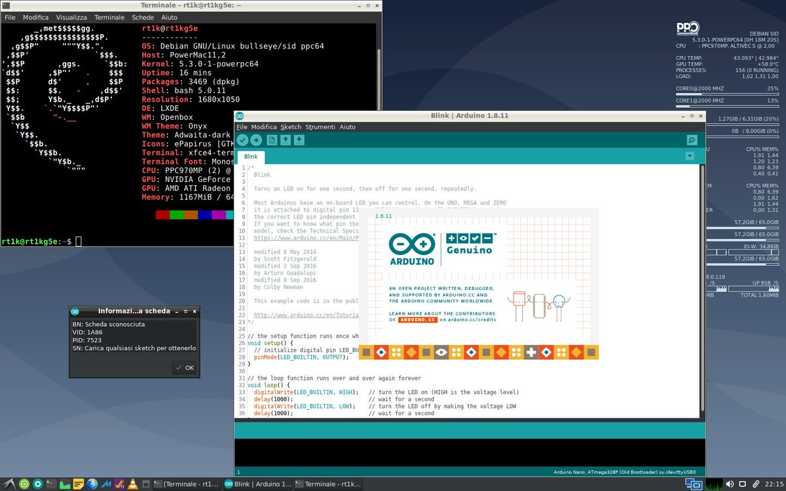
Task: Click the network monitors tray icon
Action: click(694, 484)
